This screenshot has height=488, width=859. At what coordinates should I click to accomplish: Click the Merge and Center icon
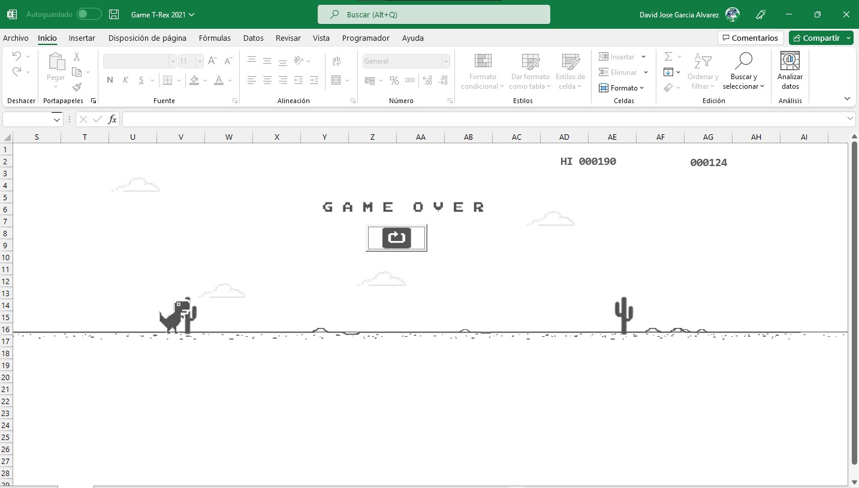click(336, 80)
